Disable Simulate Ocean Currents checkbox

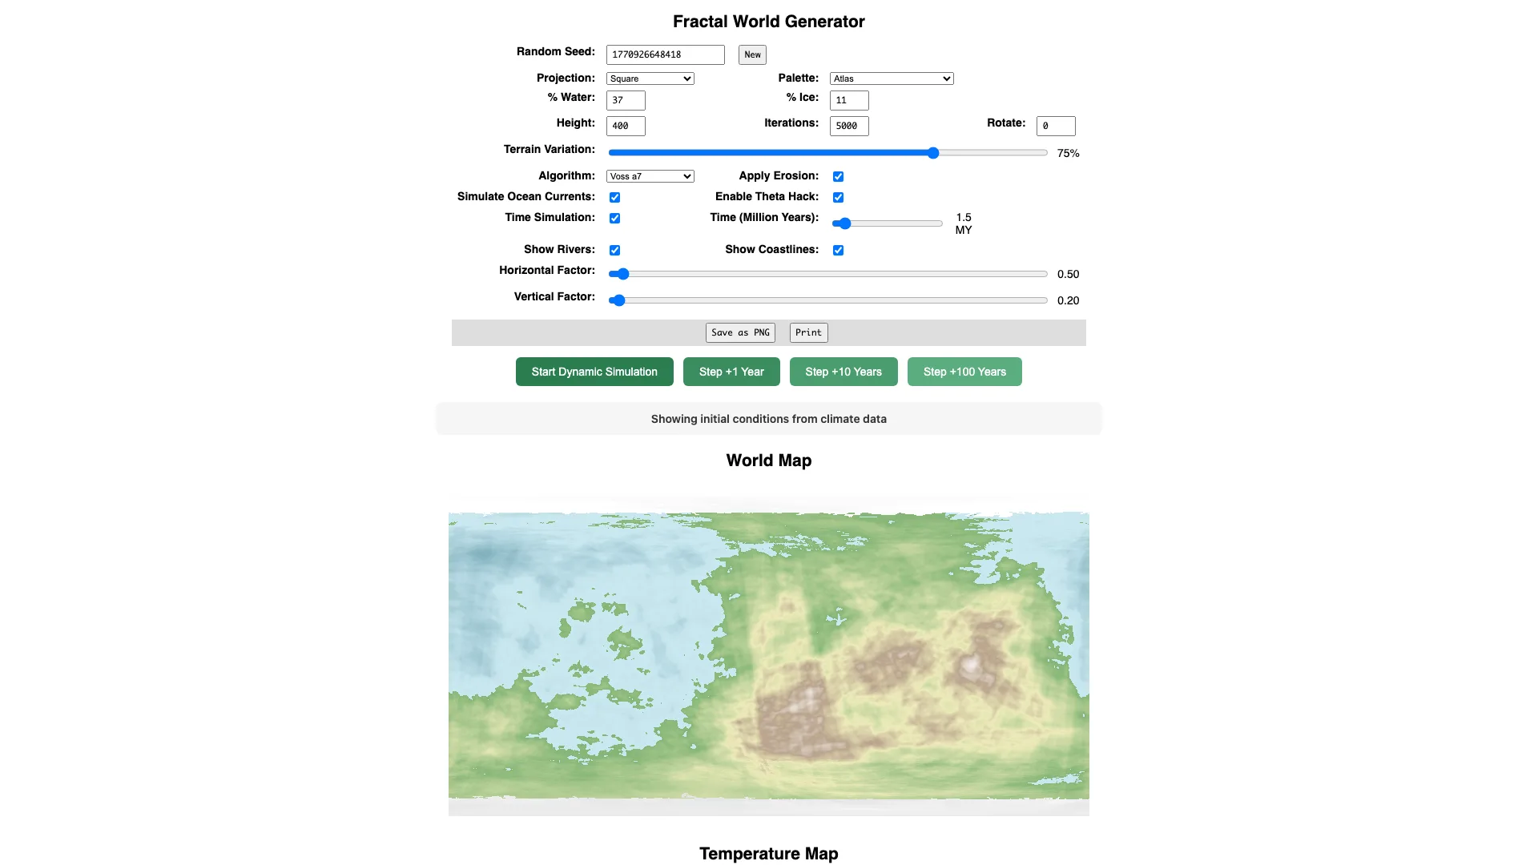coord(614,197)
